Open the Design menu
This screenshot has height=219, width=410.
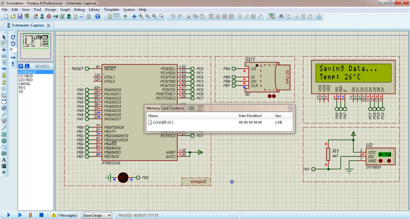pyautogui.click(x=50, y=10)
